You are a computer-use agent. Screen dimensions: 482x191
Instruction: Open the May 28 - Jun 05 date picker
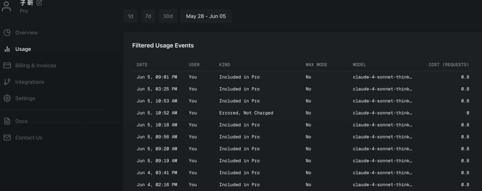click(x=206, y=16)
